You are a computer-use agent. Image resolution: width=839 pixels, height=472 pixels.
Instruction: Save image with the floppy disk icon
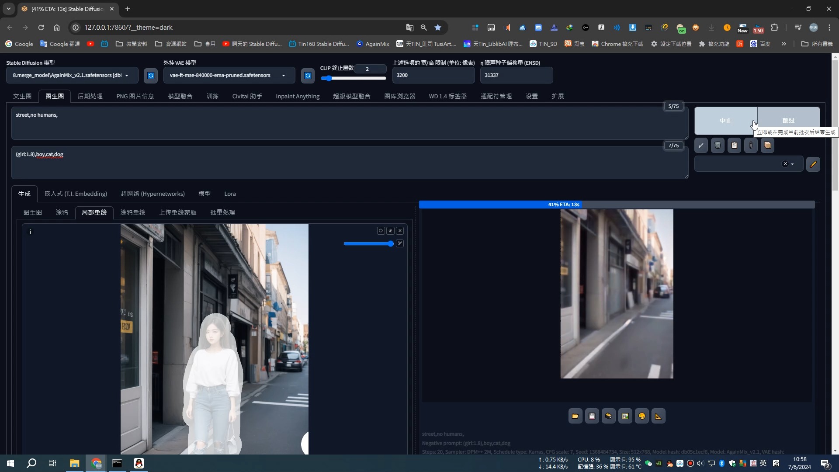pyautogui.click(x=592, y=416)
